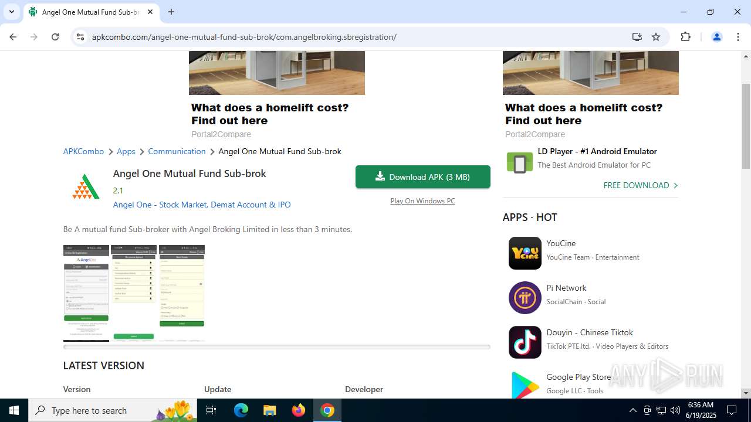Open Chrome three-dot menu
751x422 pixels.
click(738, 37)
